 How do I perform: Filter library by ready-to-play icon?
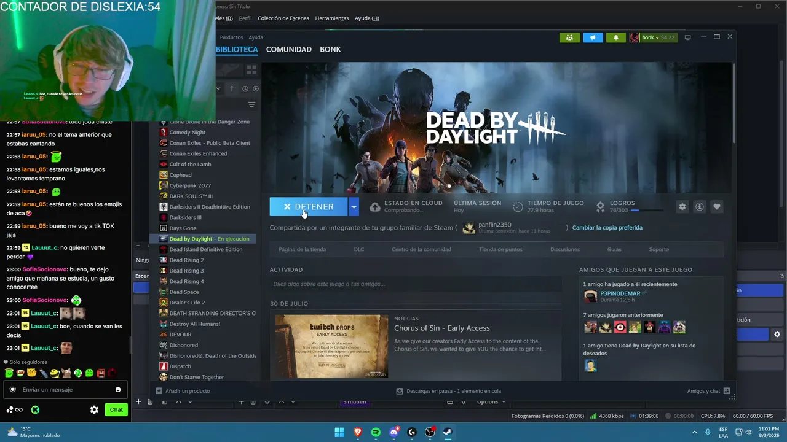[x=256, y=89]
